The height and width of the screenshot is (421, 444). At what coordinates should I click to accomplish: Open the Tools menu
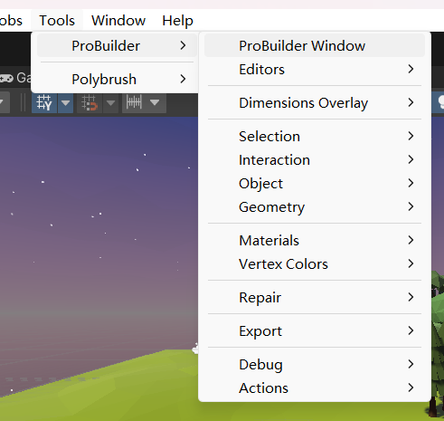point(57,21)
